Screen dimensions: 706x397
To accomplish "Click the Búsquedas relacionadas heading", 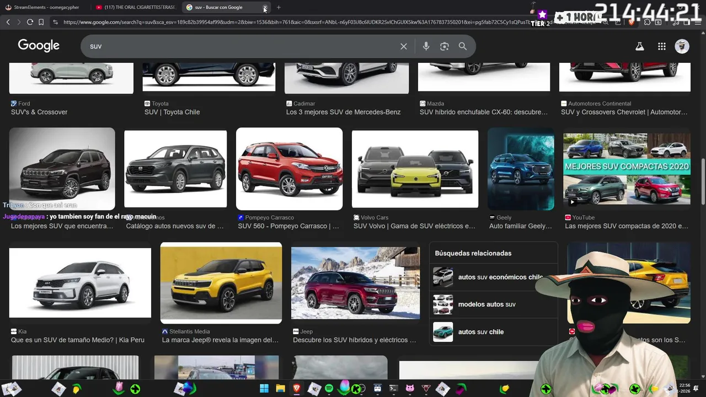I will click(473, 253).
